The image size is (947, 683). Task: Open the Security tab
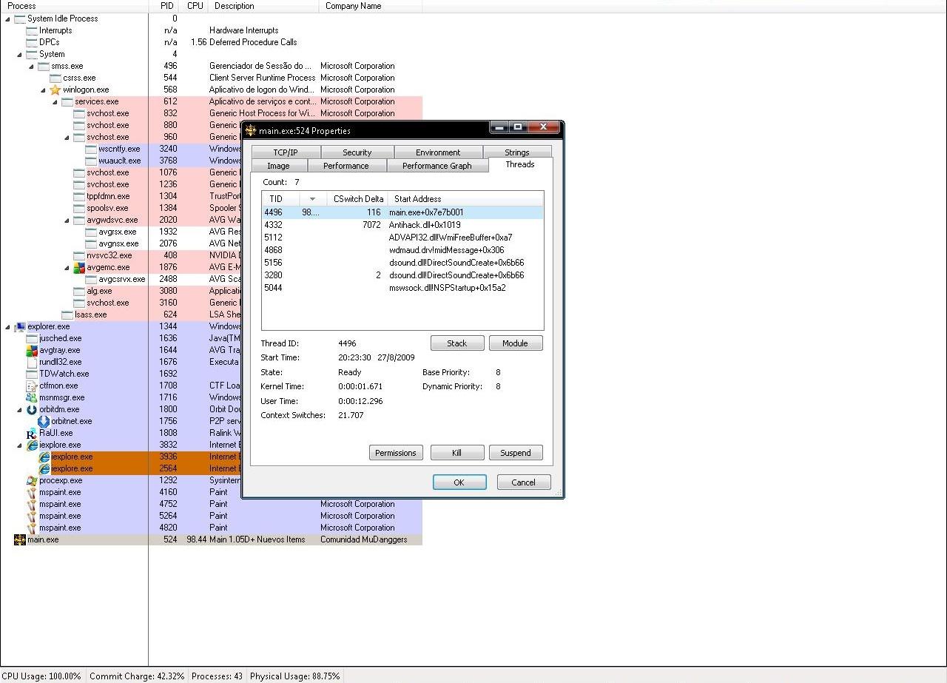click(x=357, y=152)
